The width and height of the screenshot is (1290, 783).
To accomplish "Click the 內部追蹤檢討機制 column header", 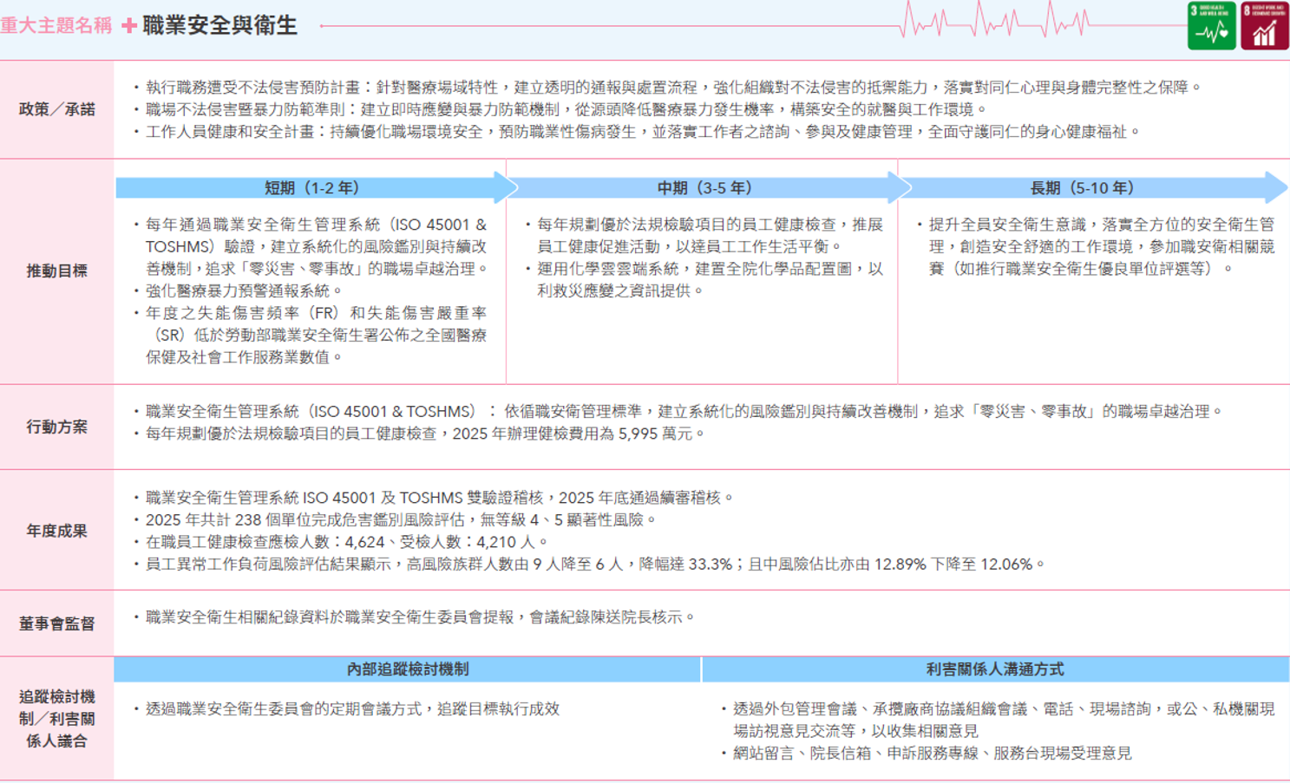I will point(408,669).
